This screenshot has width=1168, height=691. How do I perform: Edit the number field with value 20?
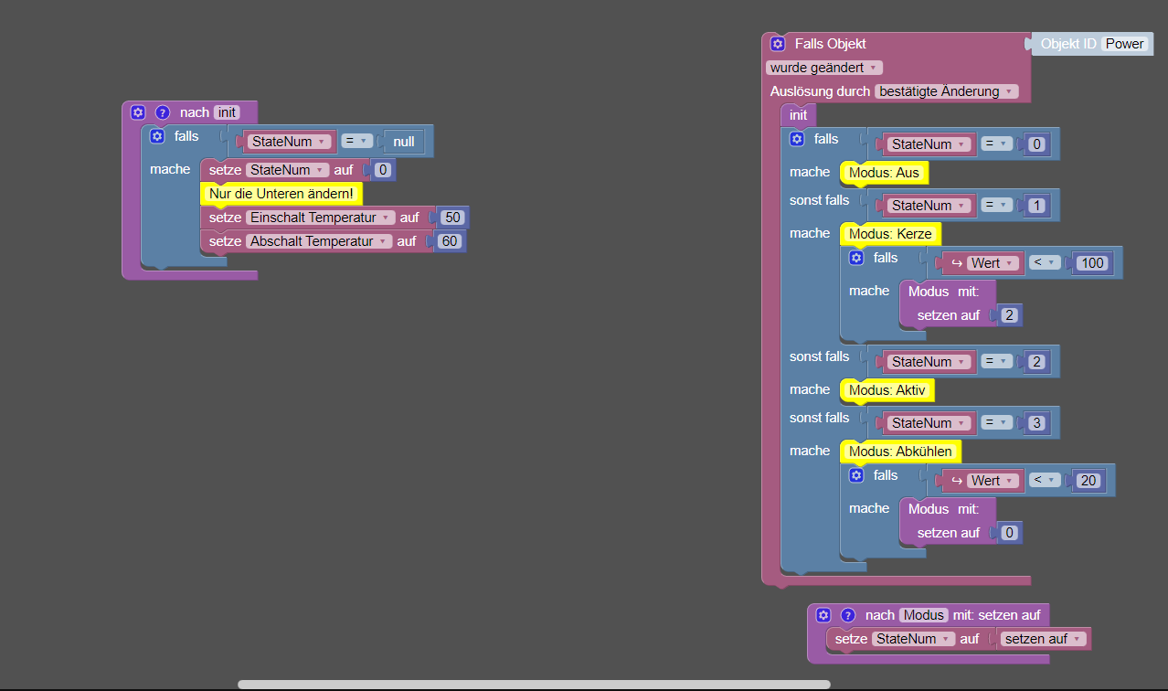click(x=1088, y=481)
